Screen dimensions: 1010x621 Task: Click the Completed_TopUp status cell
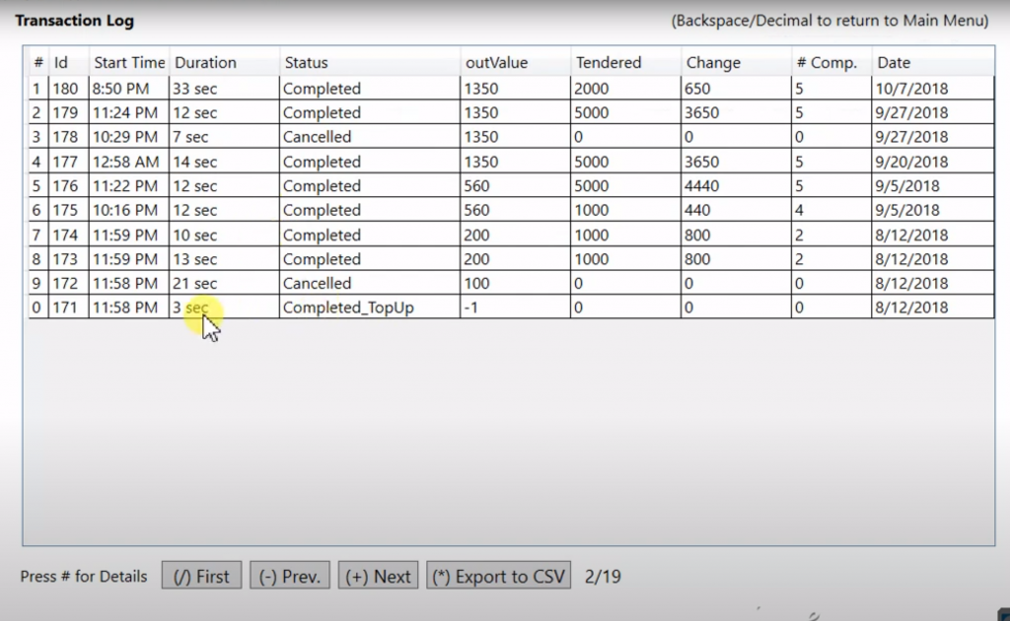click(x=348, y=308)
